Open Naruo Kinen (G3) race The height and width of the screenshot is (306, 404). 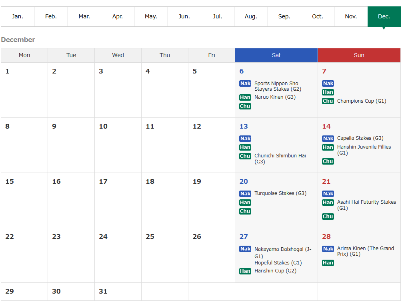(x=275, y=97)
